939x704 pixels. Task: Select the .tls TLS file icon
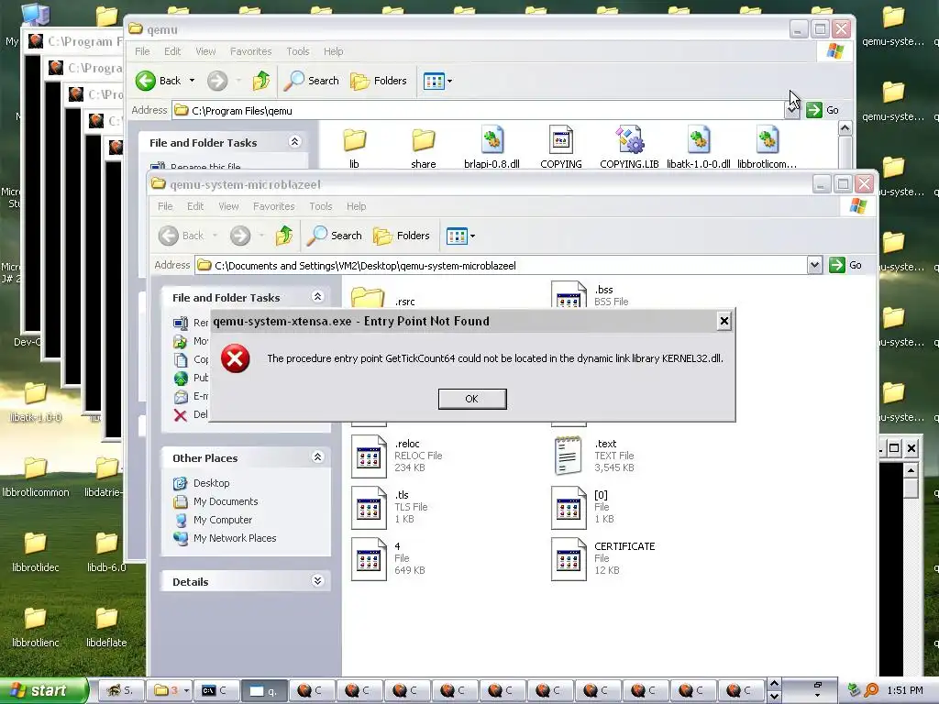click(x=369, y=508)
